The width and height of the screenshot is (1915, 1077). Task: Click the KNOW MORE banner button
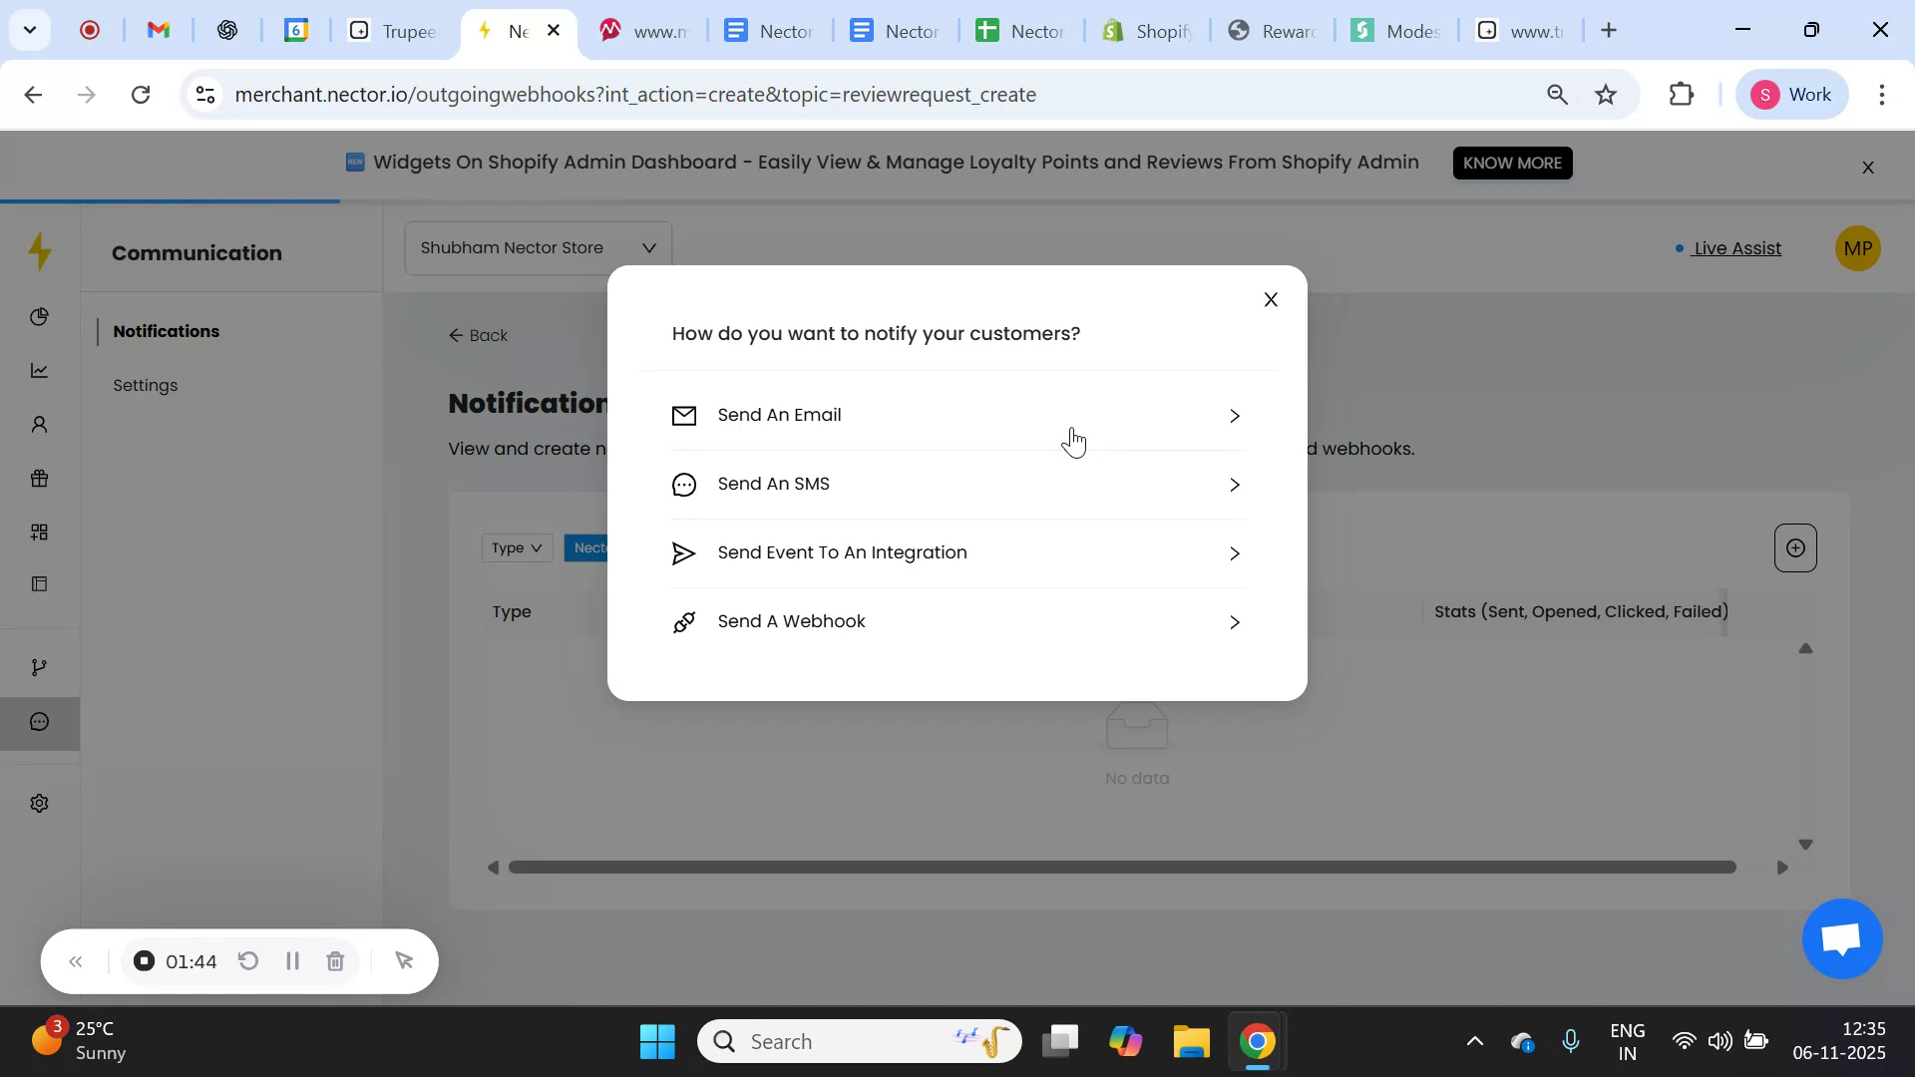point(1512,162)
